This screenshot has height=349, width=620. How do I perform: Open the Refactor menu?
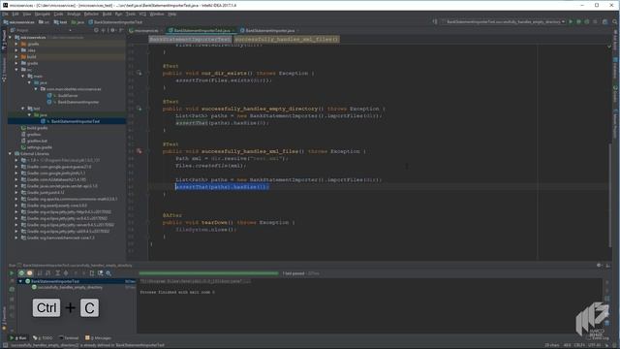(91, 14)
